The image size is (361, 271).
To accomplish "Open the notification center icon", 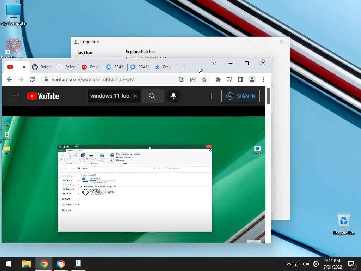I will (x=351, y=264).
